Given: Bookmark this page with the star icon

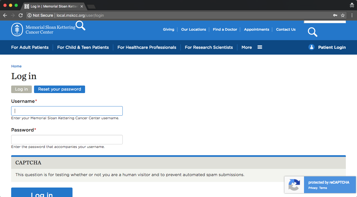Looking at the screenshot, I should coord(343,15).
